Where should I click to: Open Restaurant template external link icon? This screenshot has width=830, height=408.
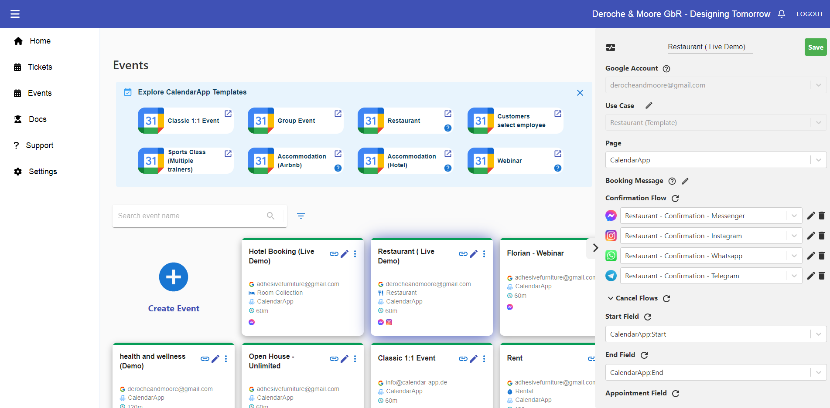(448, 114)
